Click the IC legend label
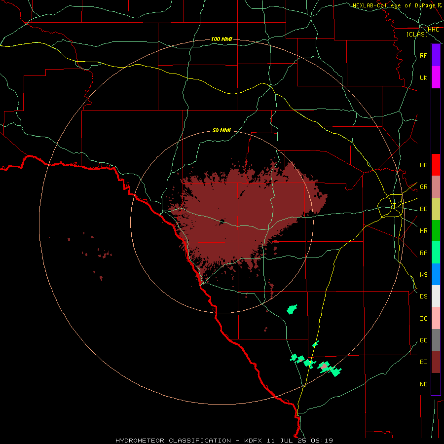This screenshot has height=444, width=444. tap(423, 318)
